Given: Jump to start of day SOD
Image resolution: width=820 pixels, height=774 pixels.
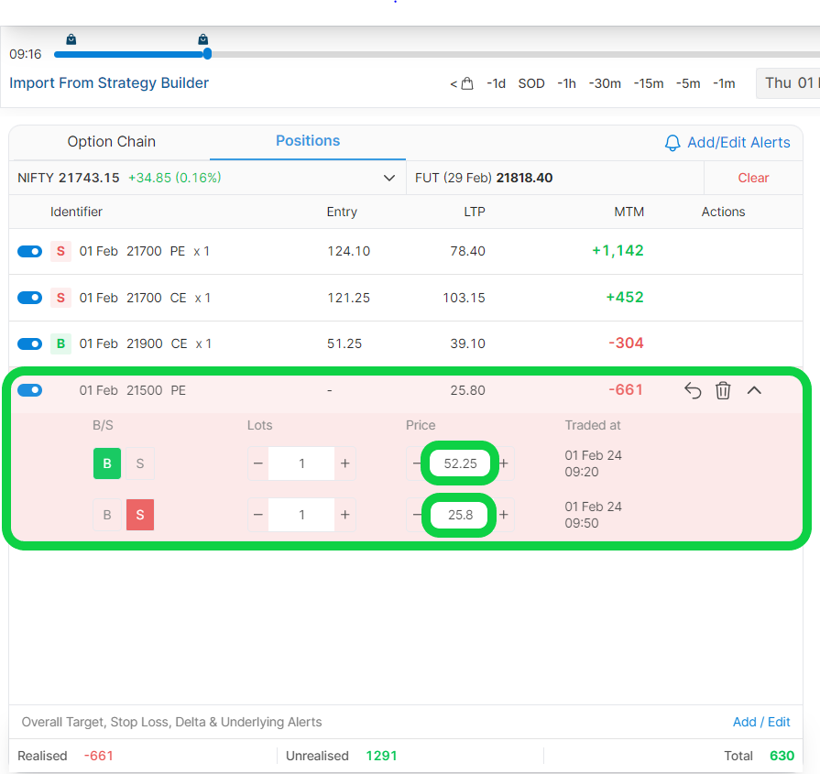Looking at the screenshot, I should point(531,83).
